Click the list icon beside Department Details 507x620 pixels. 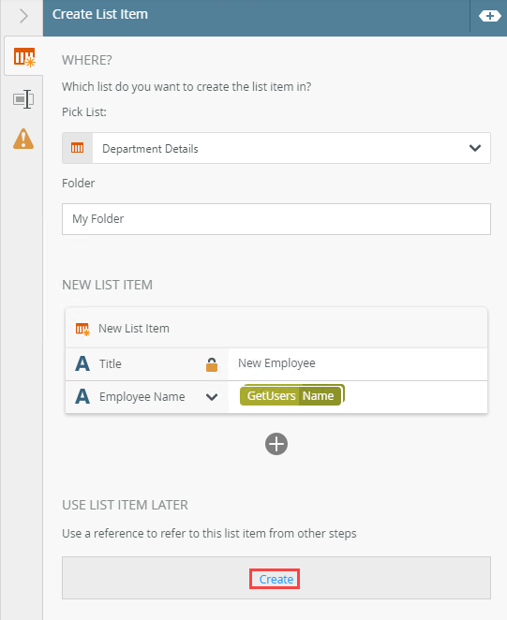[x=77, y=148]
